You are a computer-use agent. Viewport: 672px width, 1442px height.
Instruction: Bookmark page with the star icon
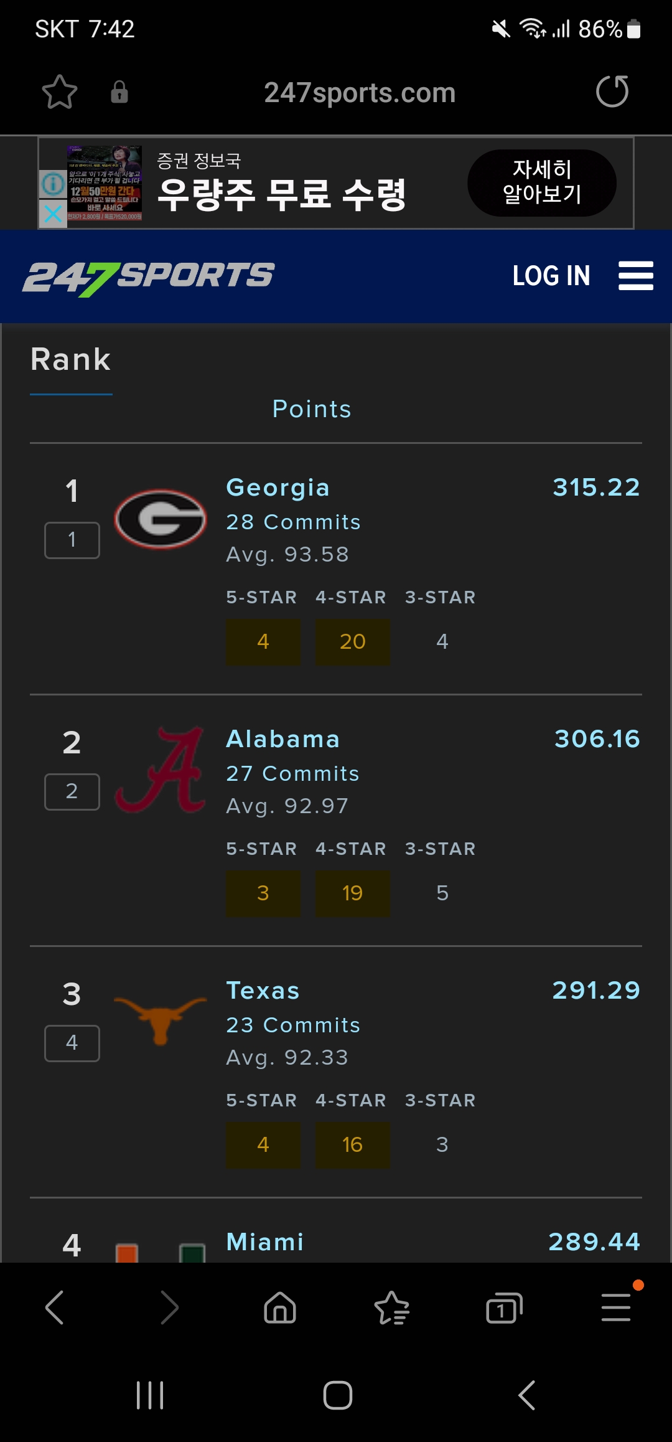(60, 92)
